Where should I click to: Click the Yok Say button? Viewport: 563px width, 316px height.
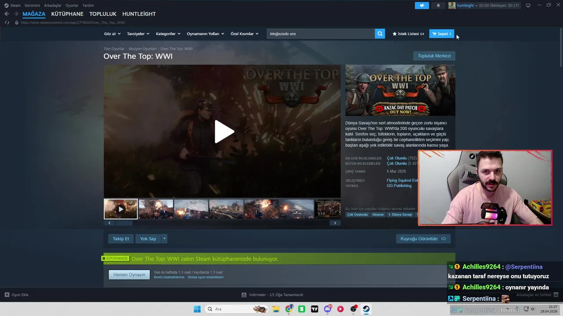pyautogui.click(x=148, y=239)
